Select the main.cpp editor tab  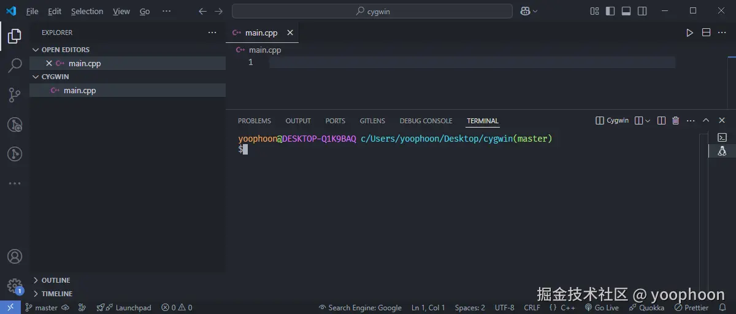tap(263, 33)
